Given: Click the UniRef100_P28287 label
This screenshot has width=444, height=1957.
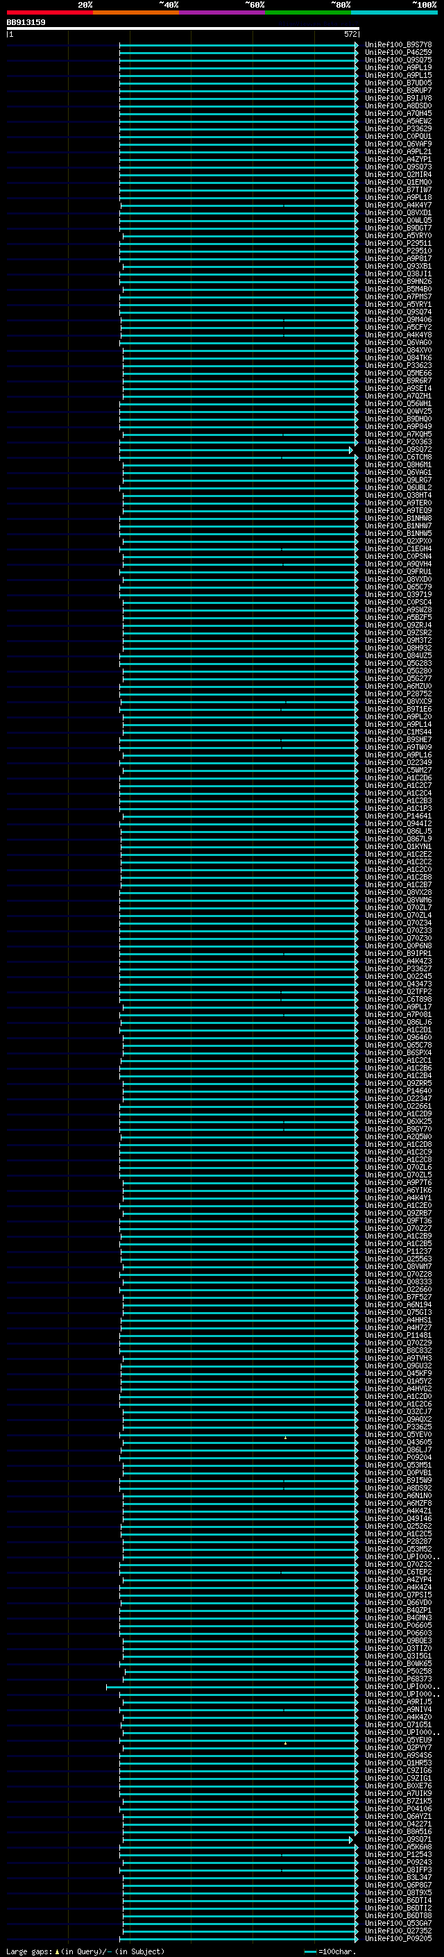Looking at the screenshot, I should tap(398, 1542).
